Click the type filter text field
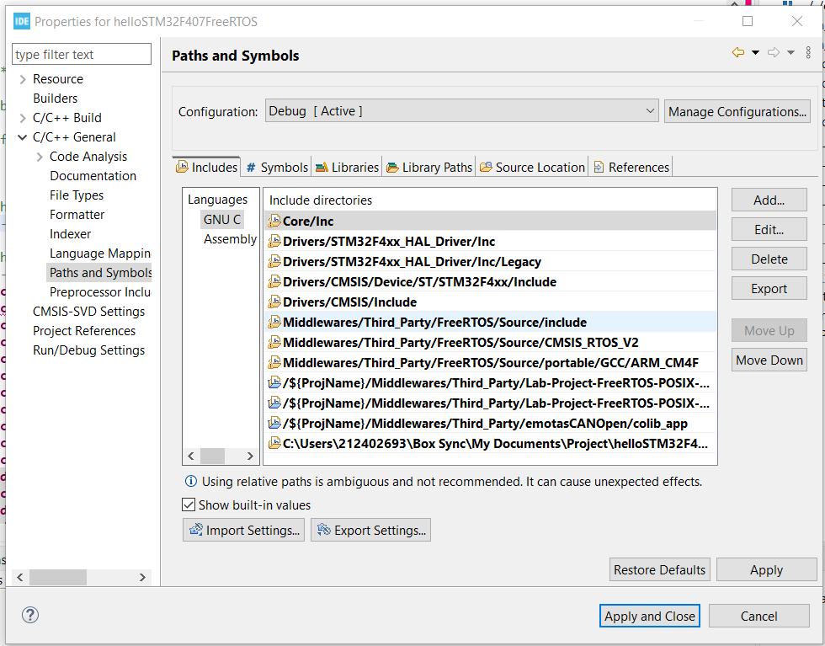The width and height of the screenshot is (825, 646). (x=82, y=55)
